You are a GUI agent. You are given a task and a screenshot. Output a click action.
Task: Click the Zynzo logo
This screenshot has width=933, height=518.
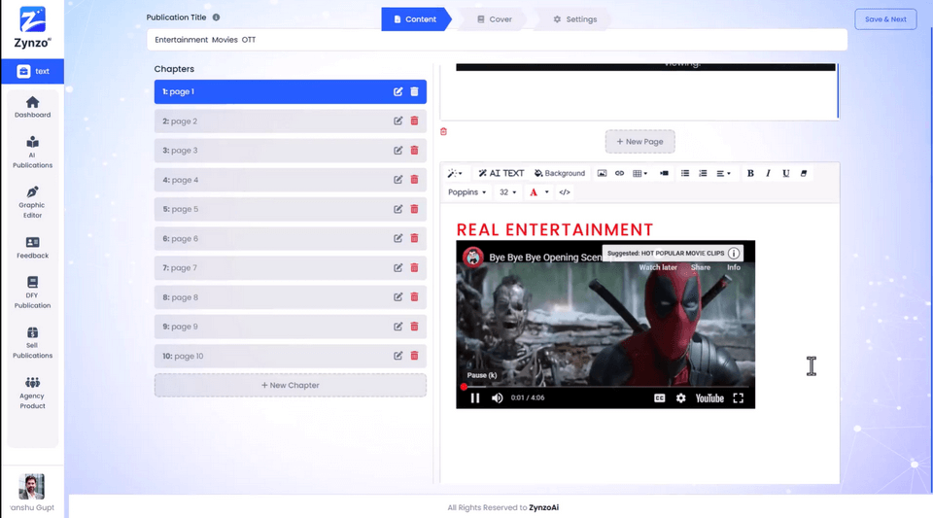pos(32,27)
